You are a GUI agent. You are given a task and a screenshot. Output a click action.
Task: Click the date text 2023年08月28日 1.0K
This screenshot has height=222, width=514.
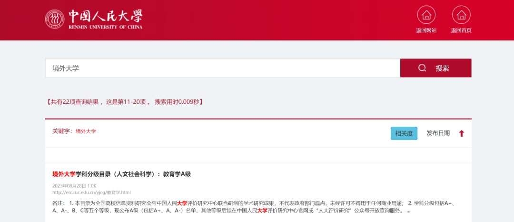coord(74,186)
